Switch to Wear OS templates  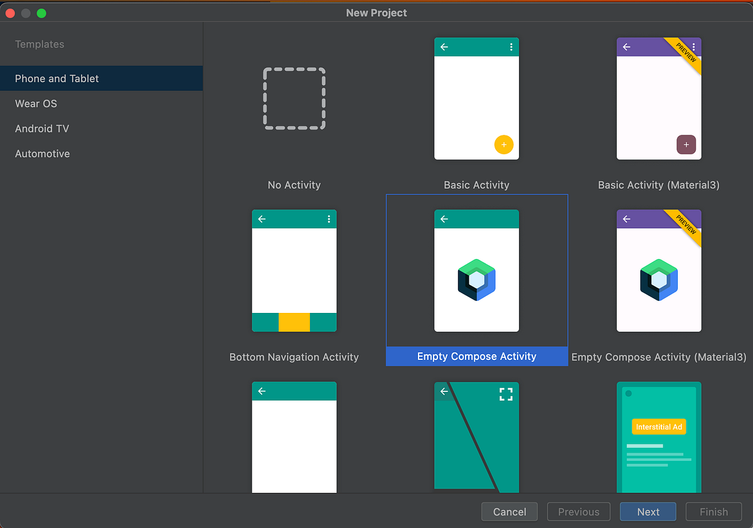pyautogui.click(x=36, y=103)
